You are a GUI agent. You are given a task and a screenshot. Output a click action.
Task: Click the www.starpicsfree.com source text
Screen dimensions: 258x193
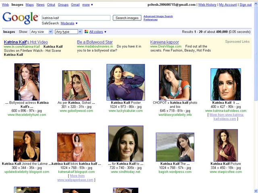(x=226, y=172)
